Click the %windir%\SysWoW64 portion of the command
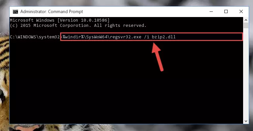The height and width of the screenshot is (131, 253). tap(85, 37)
